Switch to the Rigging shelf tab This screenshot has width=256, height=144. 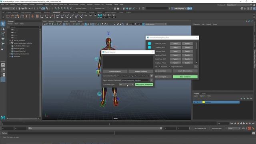(47, 12)
